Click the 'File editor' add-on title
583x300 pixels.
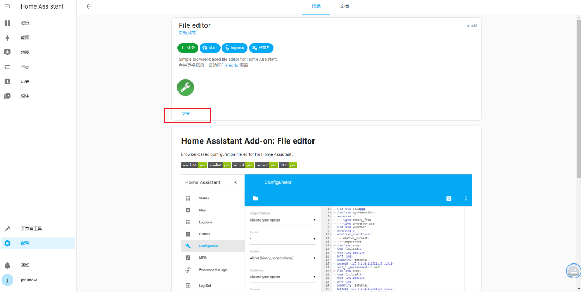click(x=195, y=25)
